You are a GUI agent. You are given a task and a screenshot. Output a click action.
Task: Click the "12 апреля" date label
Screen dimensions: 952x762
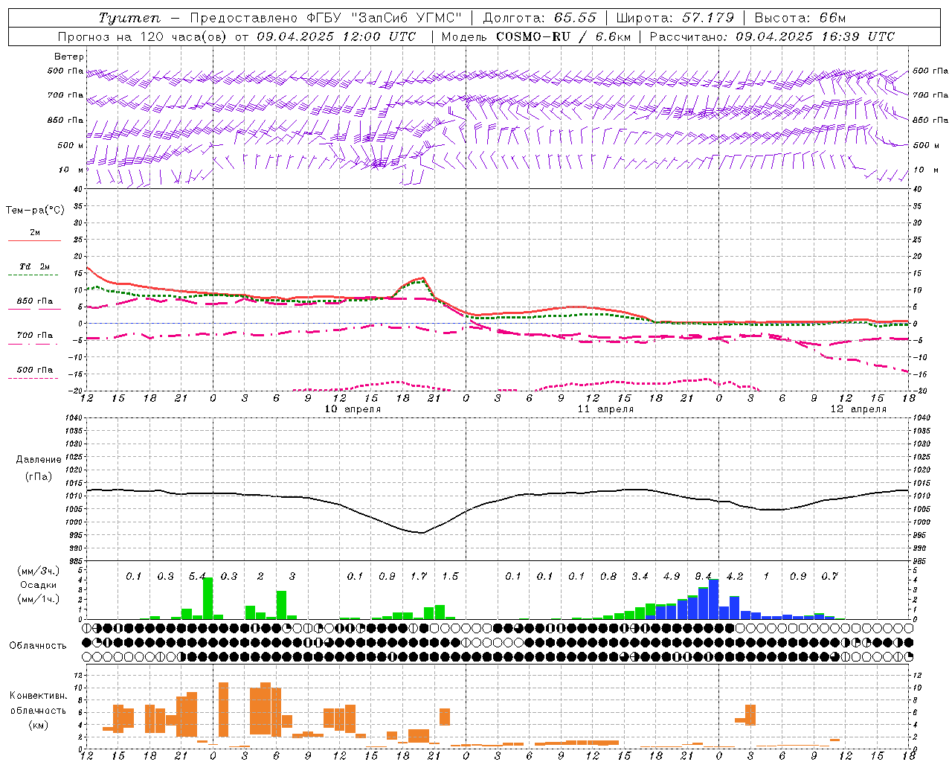(x=858, y=409)
